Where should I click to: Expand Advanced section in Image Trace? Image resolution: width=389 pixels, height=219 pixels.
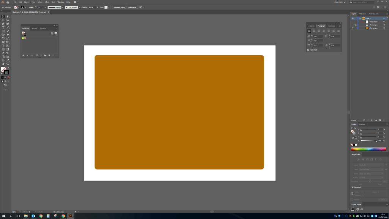point(353,187)
